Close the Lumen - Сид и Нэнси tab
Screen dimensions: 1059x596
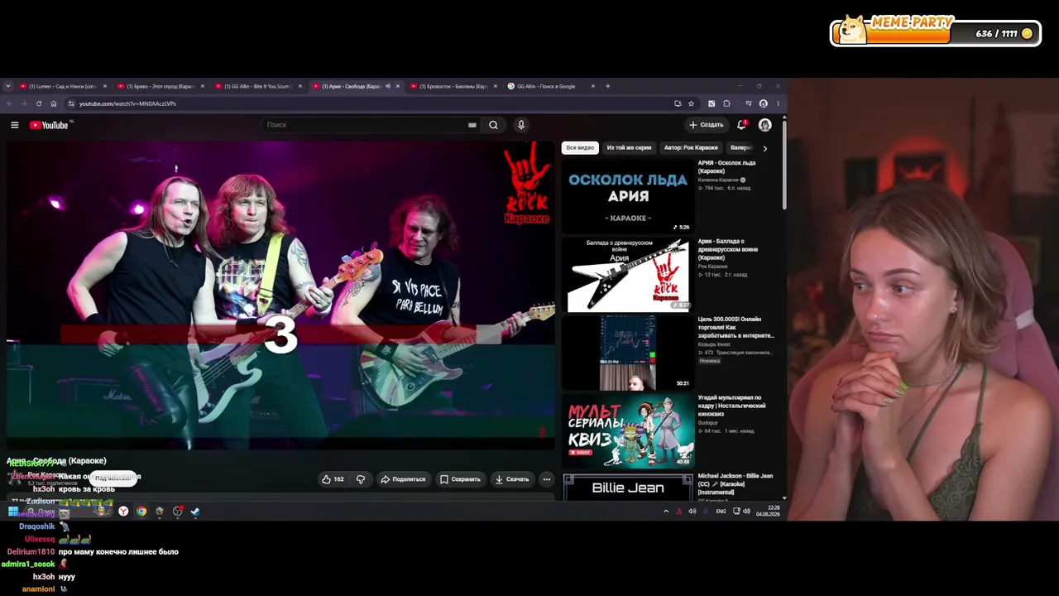point(105,86)
